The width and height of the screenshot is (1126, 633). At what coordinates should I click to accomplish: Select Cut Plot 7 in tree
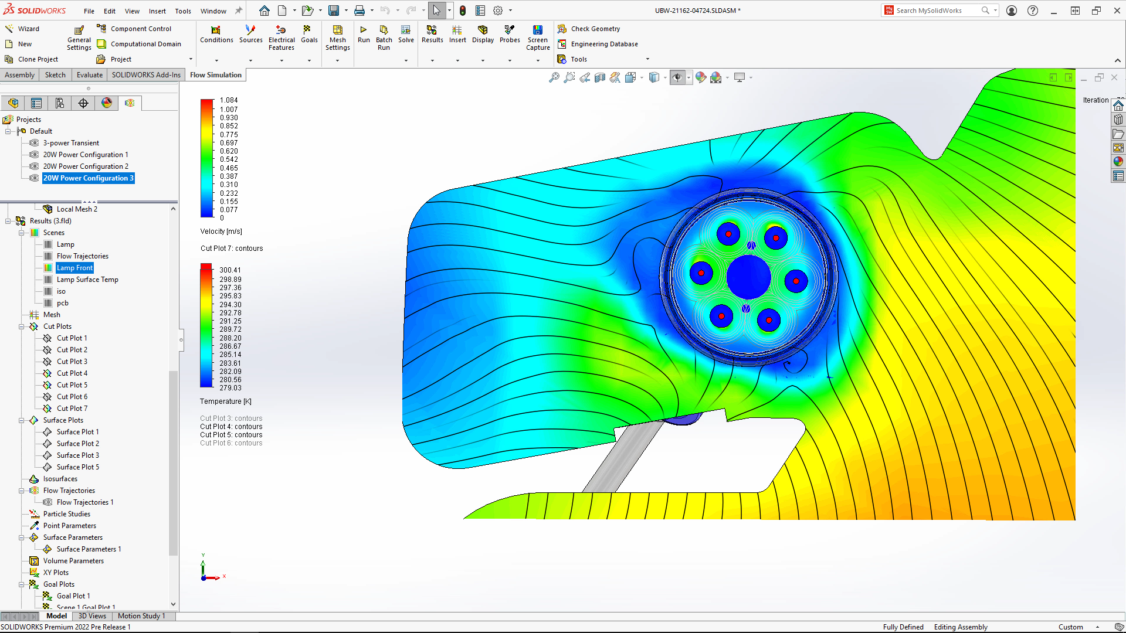[x=72, y=408]
